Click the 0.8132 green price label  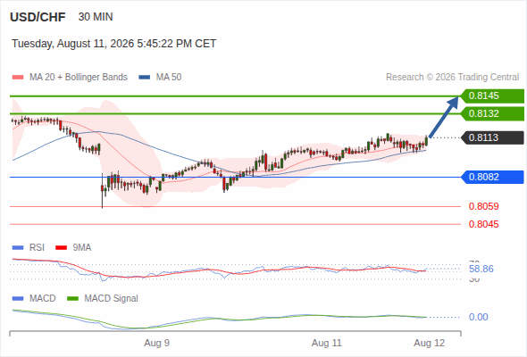pos(492,113)
